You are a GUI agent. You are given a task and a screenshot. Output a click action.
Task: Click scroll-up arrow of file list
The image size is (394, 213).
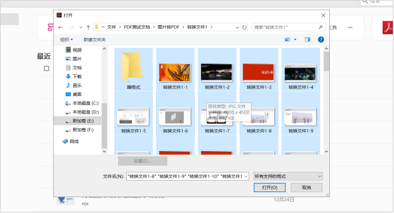coord(326,48)
